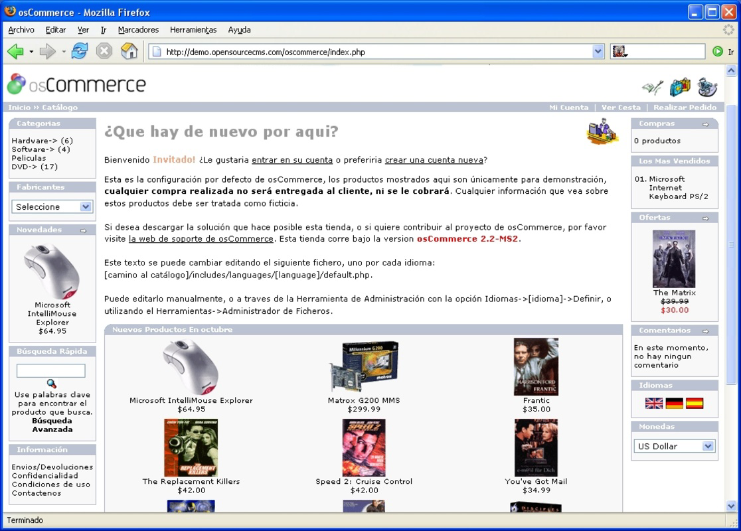The image size is (741, 531).
Task: Follow the entrar en su cuenta link
Action: point(292,160)
